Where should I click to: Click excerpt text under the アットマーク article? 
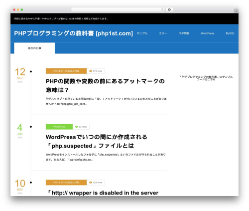[x=106, y=101]
